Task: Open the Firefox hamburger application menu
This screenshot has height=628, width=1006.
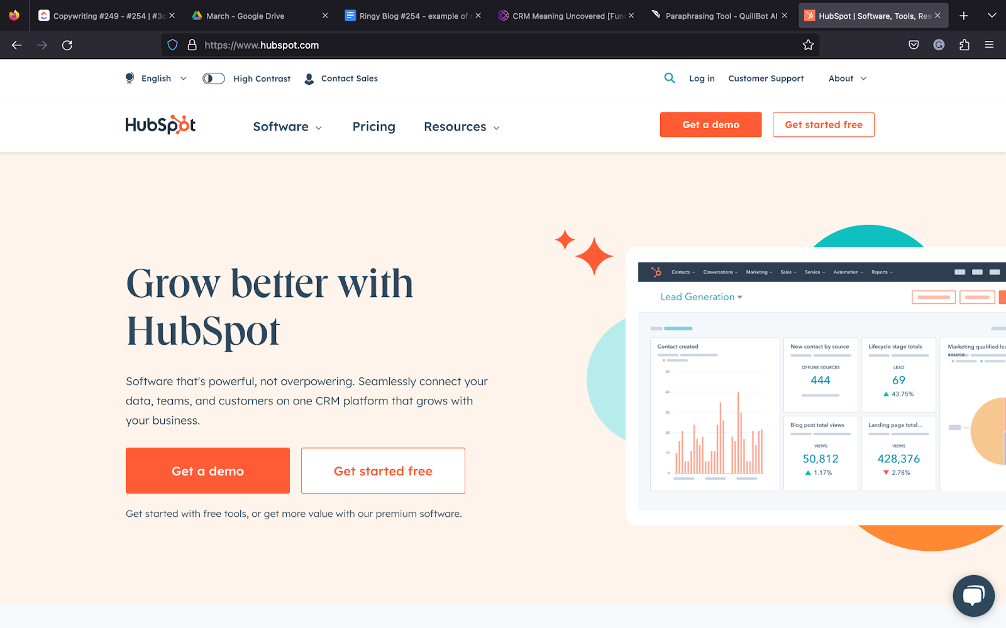Action: pos(989,45)
